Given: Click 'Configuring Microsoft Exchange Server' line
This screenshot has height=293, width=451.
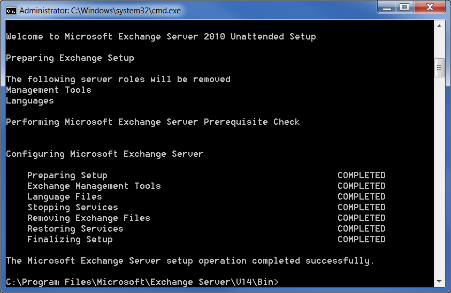Looking at the screenshot, I should (x=105, y=154).
